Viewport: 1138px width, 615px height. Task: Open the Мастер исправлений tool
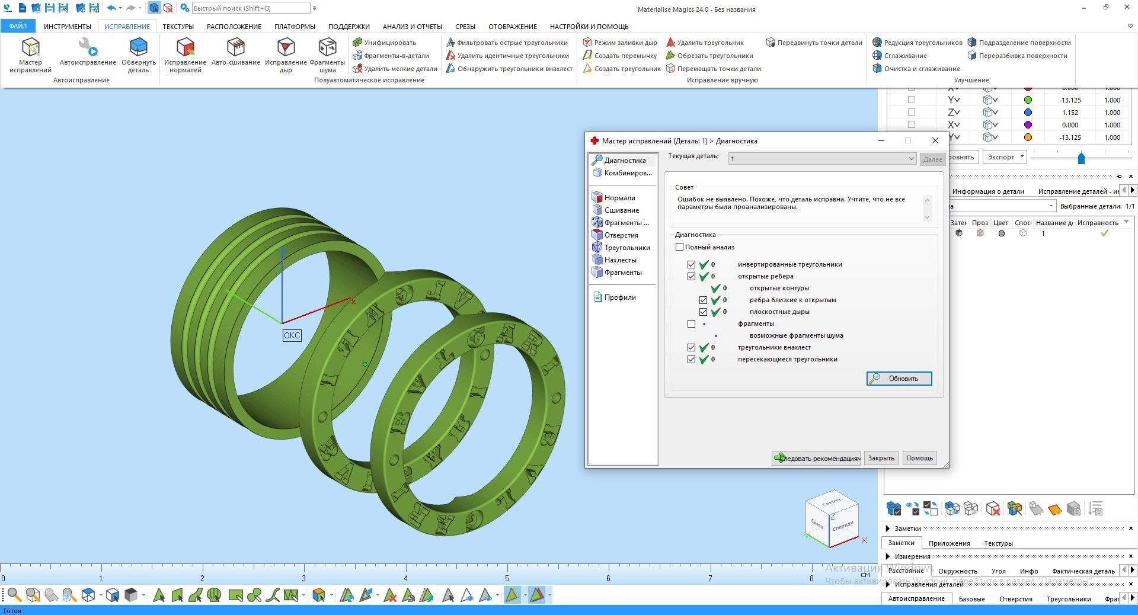(x=30, y=55)
